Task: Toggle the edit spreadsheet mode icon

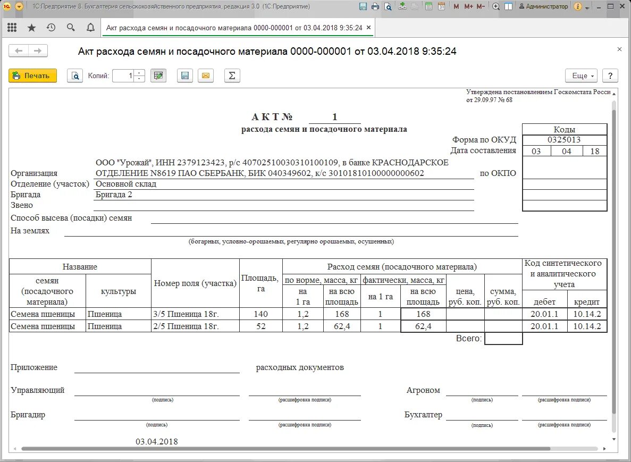Action: [x=158, y=75]
